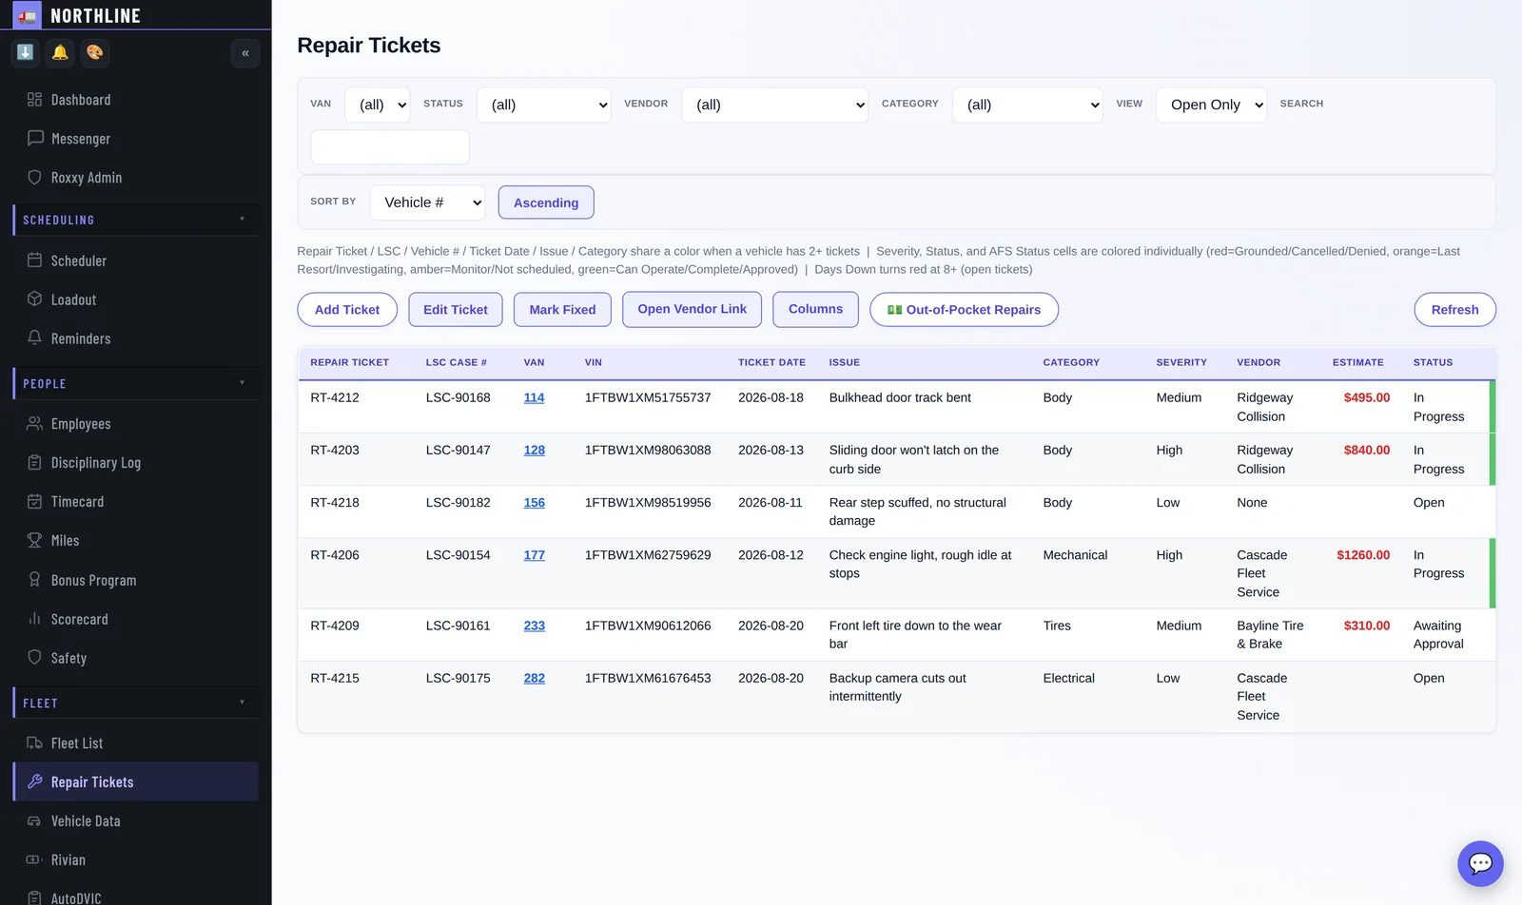Image resolution: width=1522 pixels, height=905 pixels.
Task: Click the Refresh button
Action: click(x=1454, y=310)
